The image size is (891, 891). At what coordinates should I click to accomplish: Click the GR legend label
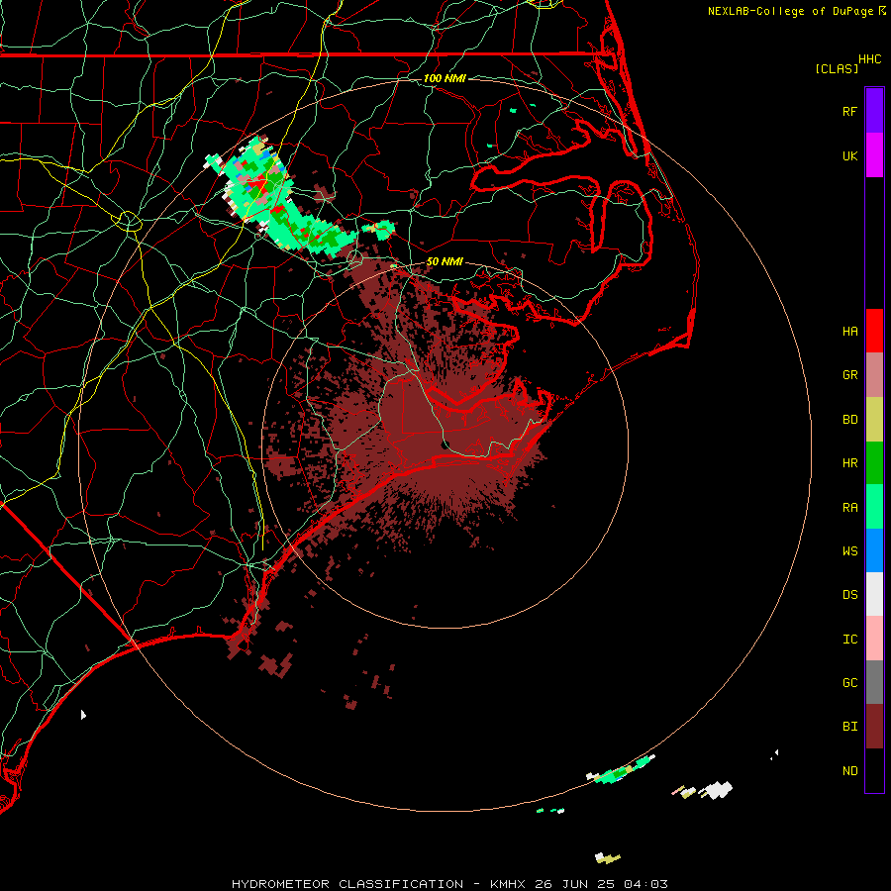pos(849,375)
